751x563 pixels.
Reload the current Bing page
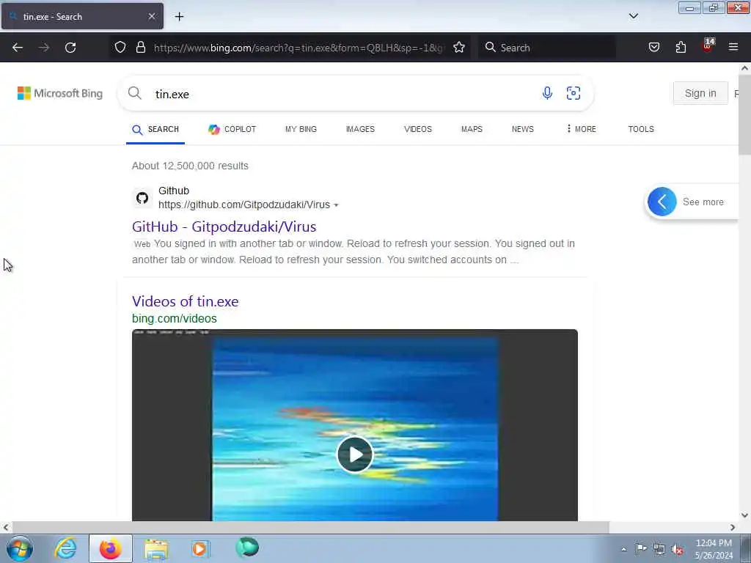pyautogui.click(x=70, y=48)
